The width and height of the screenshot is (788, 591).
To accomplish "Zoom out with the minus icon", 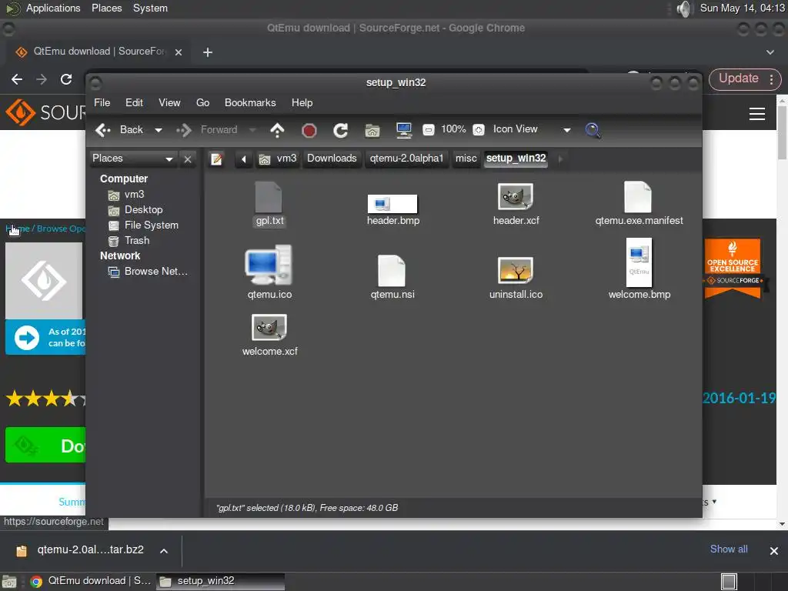I will pyautogui.click(x=428, y=130).
